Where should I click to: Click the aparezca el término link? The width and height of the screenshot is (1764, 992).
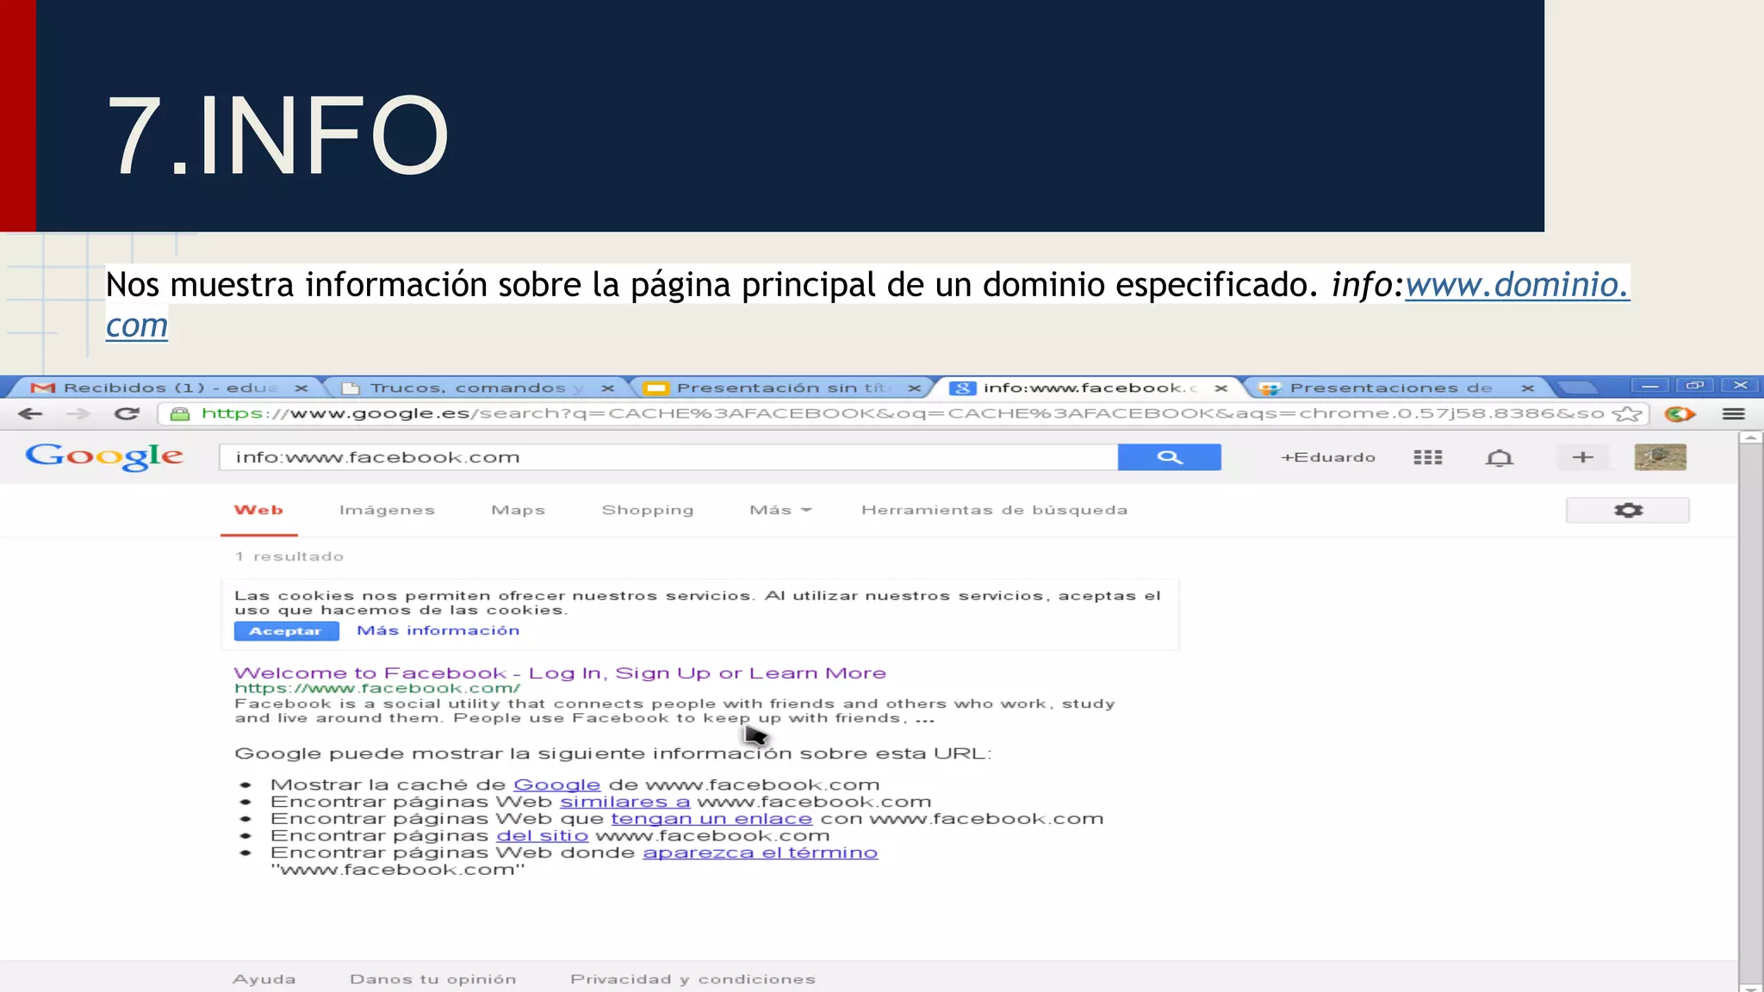[x=760, y=853]
